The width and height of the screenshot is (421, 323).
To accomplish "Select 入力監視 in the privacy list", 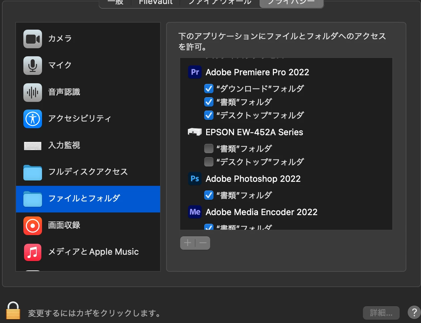I will tap(88, 146).
